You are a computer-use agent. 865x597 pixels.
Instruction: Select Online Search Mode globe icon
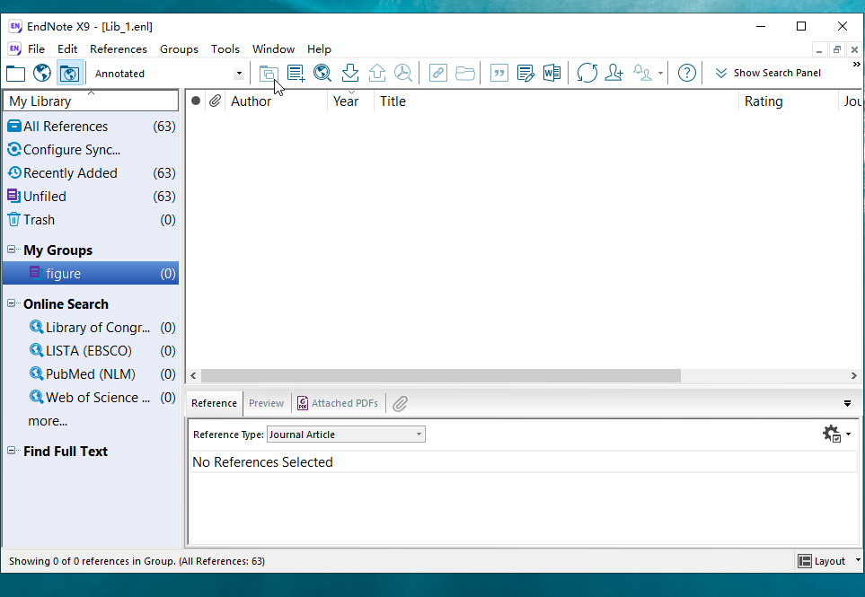point(42,73)
